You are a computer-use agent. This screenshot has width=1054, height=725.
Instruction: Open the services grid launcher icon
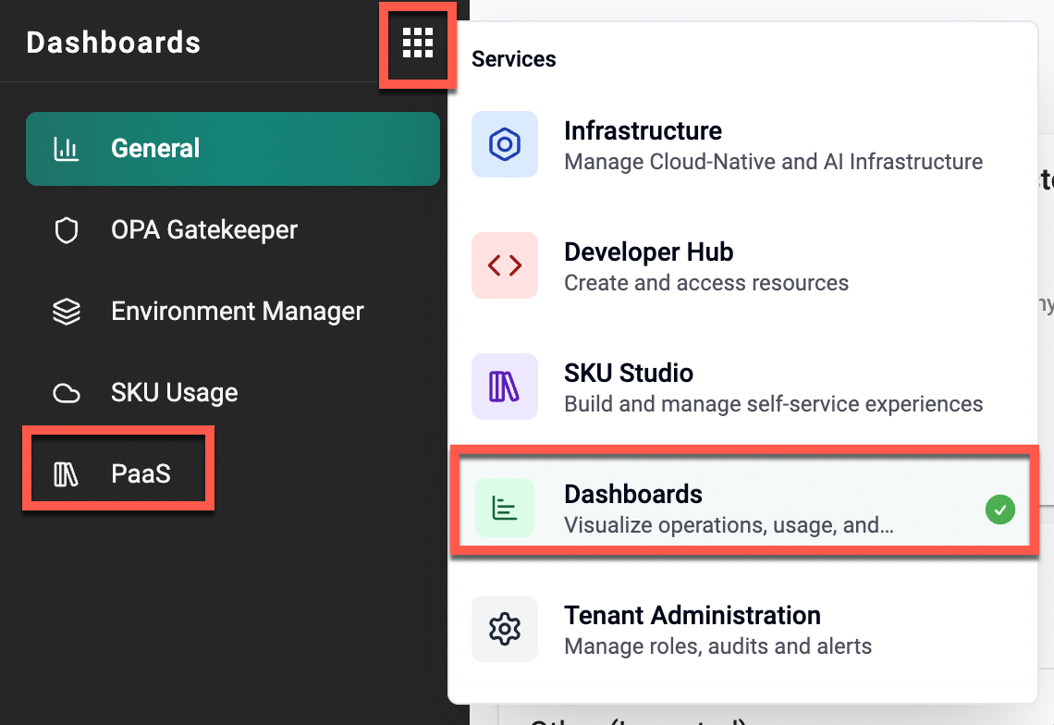[x=417, y=43]
